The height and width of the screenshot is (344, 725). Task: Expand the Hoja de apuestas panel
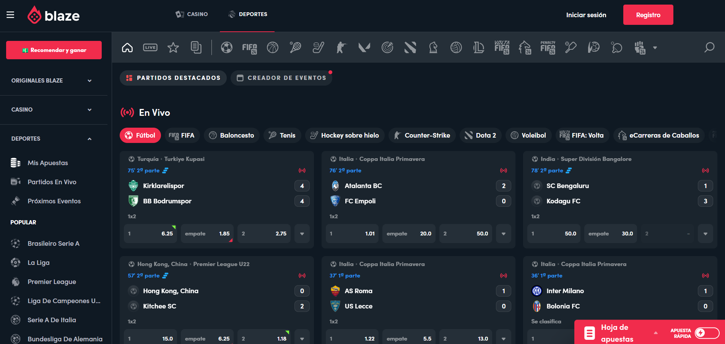[x=656, y=333]
